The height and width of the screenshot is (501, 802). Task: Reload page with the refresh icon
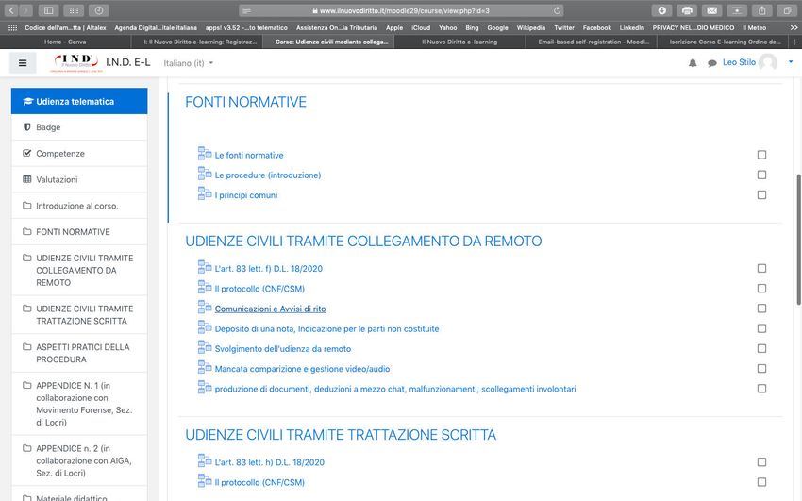[x=557, y=10]
